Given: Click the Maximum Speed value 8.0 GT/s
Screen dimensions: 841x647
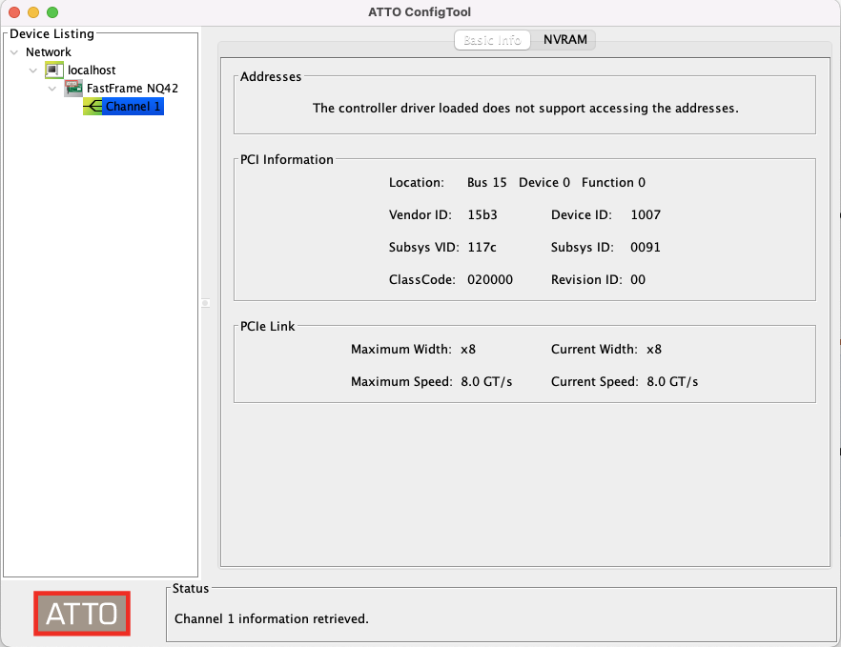Looking at the screenshot, I should point(486,382).
